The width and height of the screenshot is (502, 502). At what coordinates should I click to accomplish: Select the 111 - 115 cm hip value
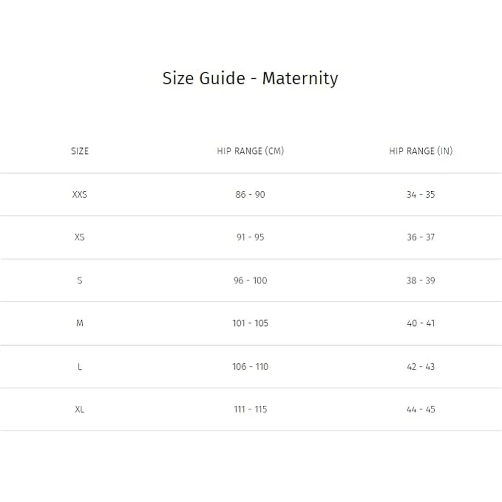pos(250,410)
